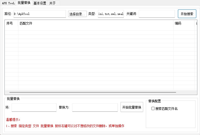Image resolution: width=200 pixels, height=135 pixels.
Task: Focus the 类型 file extensions field
Action: [111, 14]
